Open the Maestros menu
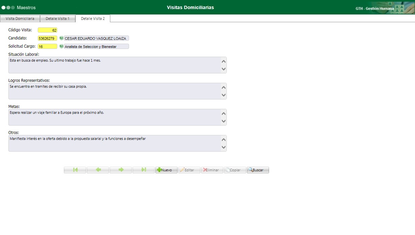Viewport: 415px width, 235px height. 26,7
